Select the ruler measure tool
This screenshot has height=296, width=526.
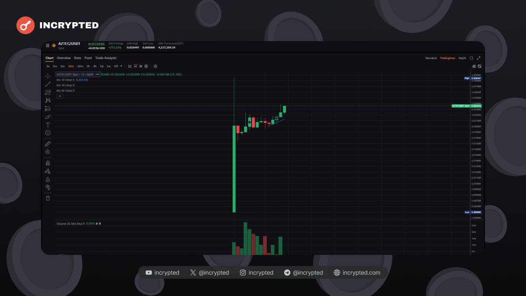click(x=48, y=144)
